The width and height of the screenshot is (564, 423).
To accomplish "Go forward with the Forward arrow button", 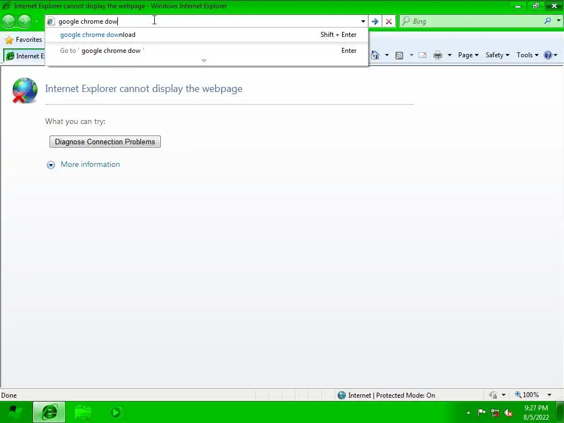I will point(24,21).
